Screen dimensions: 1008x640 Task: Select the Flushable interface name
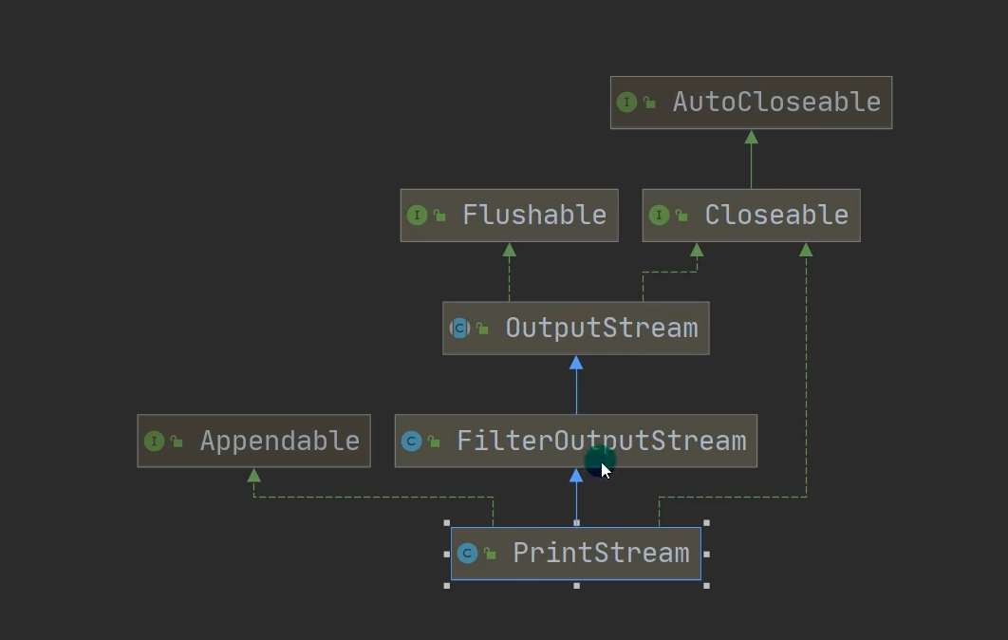coord(534,216)
